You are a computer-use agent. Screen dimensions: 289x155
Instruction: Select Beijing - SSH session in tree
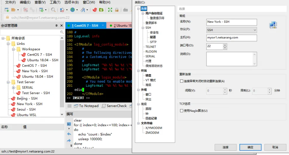(27, 99)
